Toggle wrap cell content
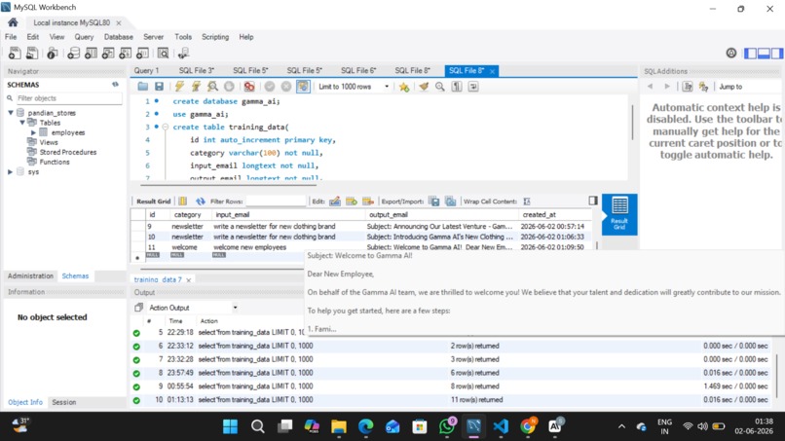Screen dimensions: 785x441 click(x=527, y=202)
